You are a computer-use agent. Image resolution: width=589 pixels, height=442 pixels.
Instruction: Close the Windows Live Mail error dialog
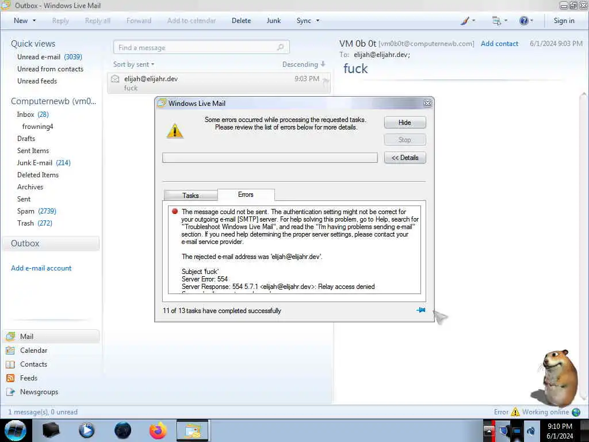point(427,104)
